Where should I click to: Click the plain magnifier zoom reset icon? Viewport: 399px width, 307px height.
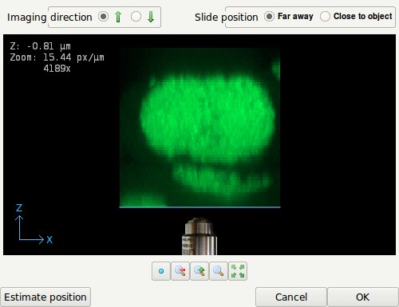click(x=219, y=271)
